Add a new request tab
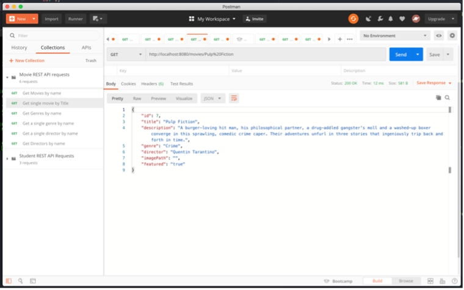This screenshot has height=290, width=464. click(339, 39)
